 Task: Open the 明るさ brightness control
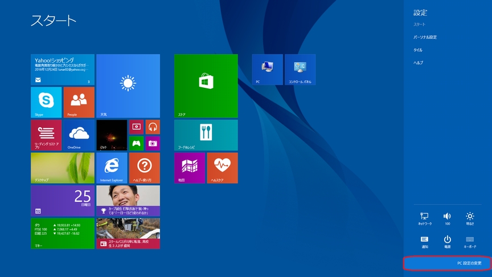(470, 219)
